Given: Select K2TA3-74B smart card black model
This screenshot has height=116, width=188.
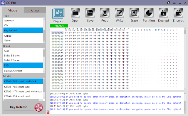Looking at the screenshot, I should click(x=23, y=81).
